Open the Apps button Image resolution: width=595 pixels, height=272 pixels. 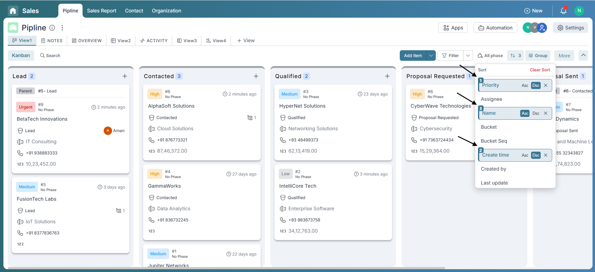[x=453, y=28]
